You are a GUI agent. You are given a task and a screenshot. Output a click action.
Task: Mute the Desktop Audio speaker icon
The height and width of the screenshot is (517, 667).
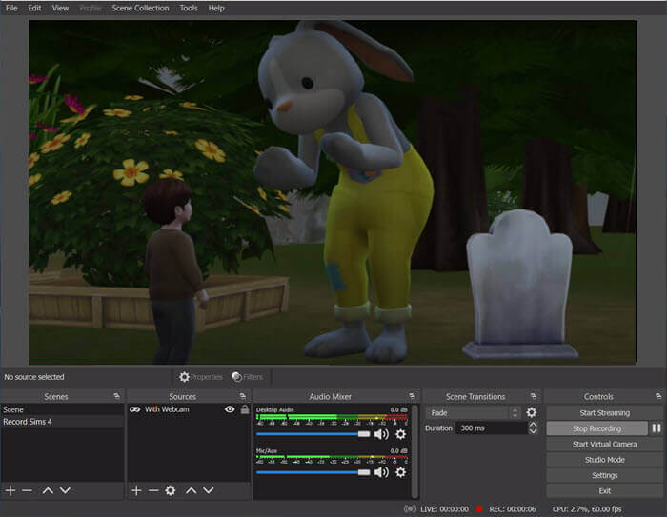click(381, 434)
